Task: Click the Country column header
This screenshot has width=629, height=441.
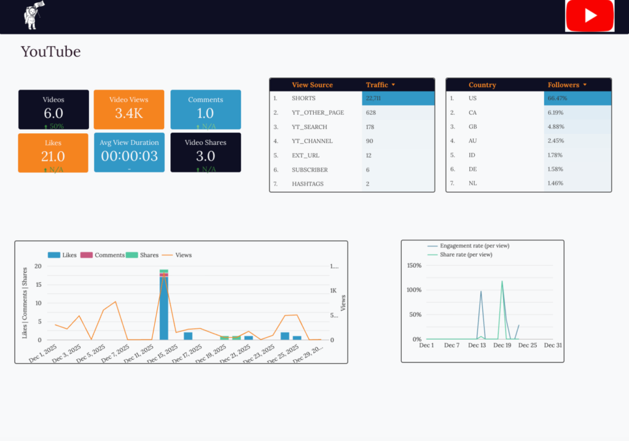Action: tap(482, 85)
